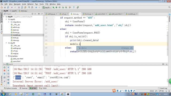Click Scroll from Source in Project panel
Viewport: 171px width, 96px height.
tap(32, 14)
